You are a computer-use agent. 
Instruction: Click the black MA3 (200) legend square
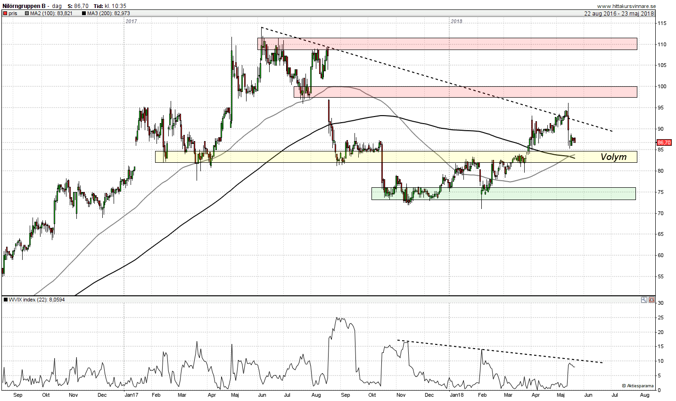pos(84,14)
